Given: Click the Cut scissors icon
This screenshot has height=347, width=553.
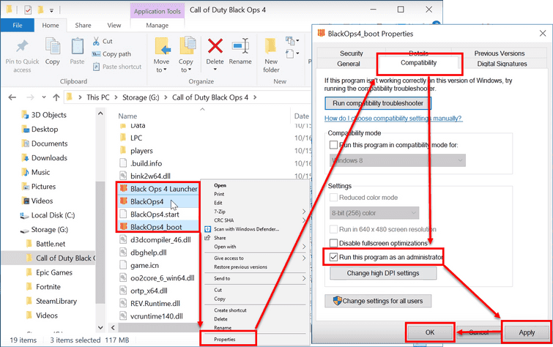Looking at the screenshot, I should (x=96, y=41).
